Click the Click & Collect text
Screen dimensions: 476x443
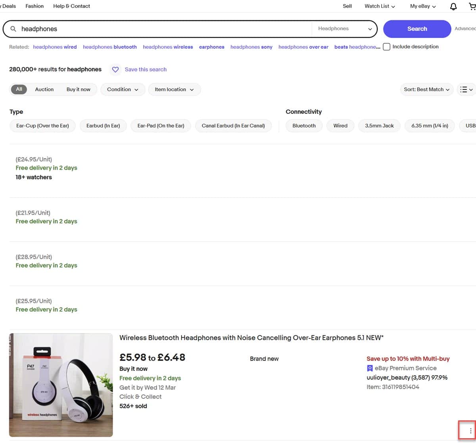tap(140, 397)
